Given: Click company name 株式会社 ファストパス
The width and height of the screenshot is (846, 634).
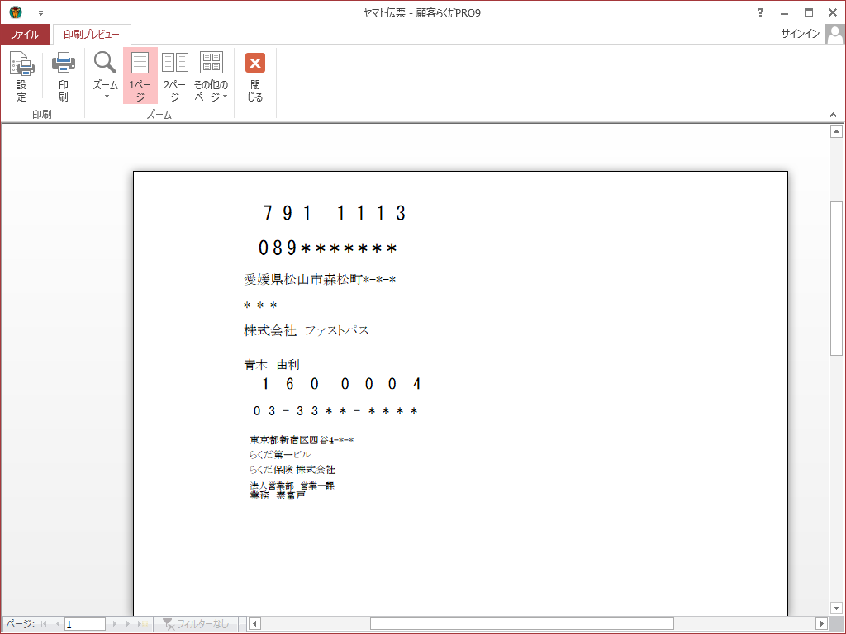Looking at the screenshot, I should [306, 330].
